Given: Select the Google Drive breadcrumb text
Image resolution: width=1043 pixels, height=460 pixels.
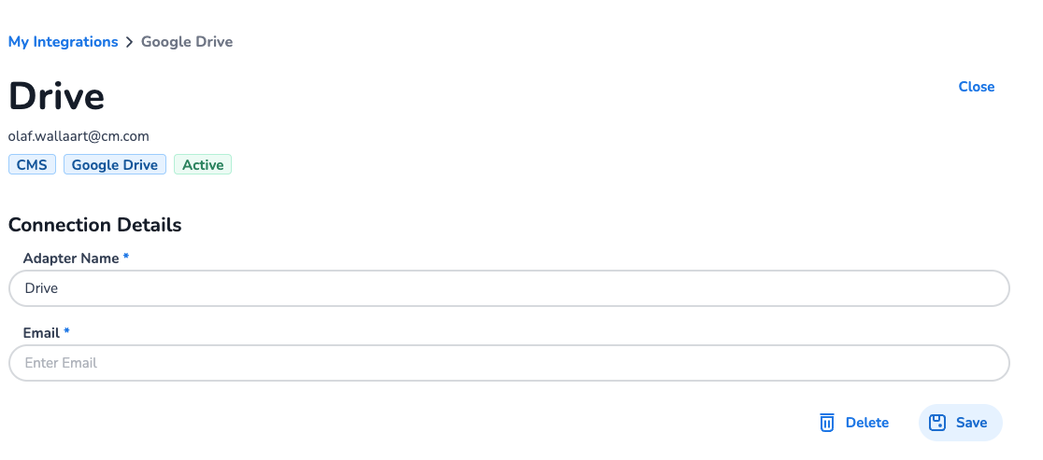Looking at the screenshot, I should click(x=187, y=42).
